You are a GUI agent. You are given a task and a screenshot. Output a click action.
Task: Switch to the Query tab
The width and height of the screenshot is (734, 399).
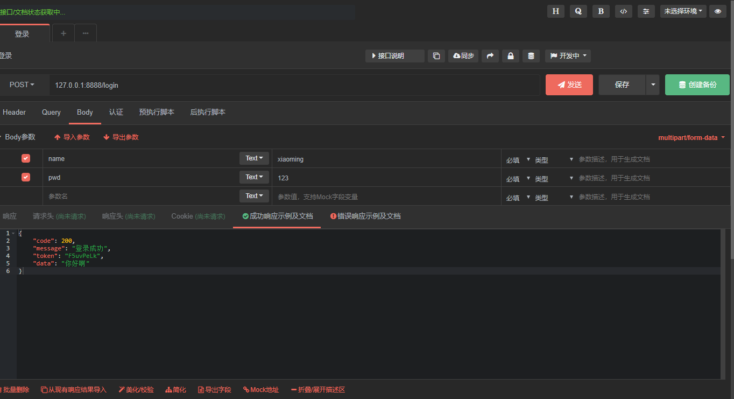coord(51,112)
